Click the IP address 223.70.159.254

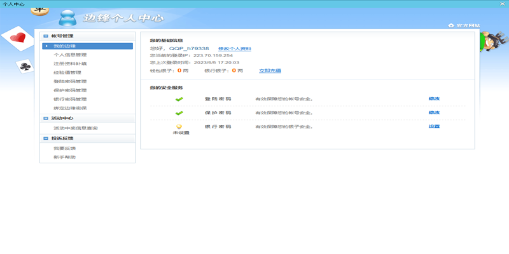click(213, 55)
